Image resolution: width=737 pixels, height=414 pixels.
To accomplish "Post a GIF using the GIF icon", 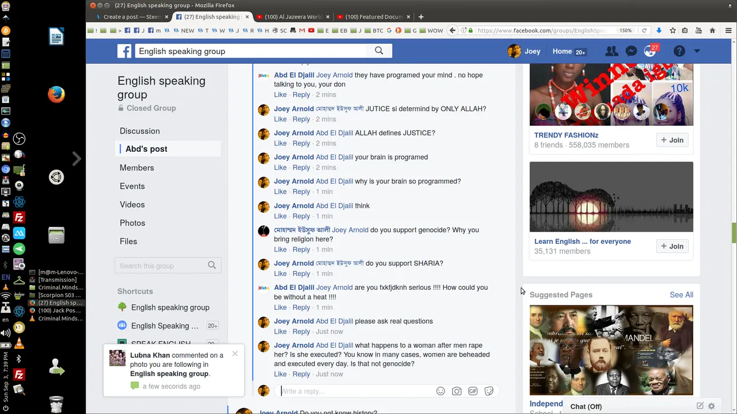I will (x=473, y=391).
